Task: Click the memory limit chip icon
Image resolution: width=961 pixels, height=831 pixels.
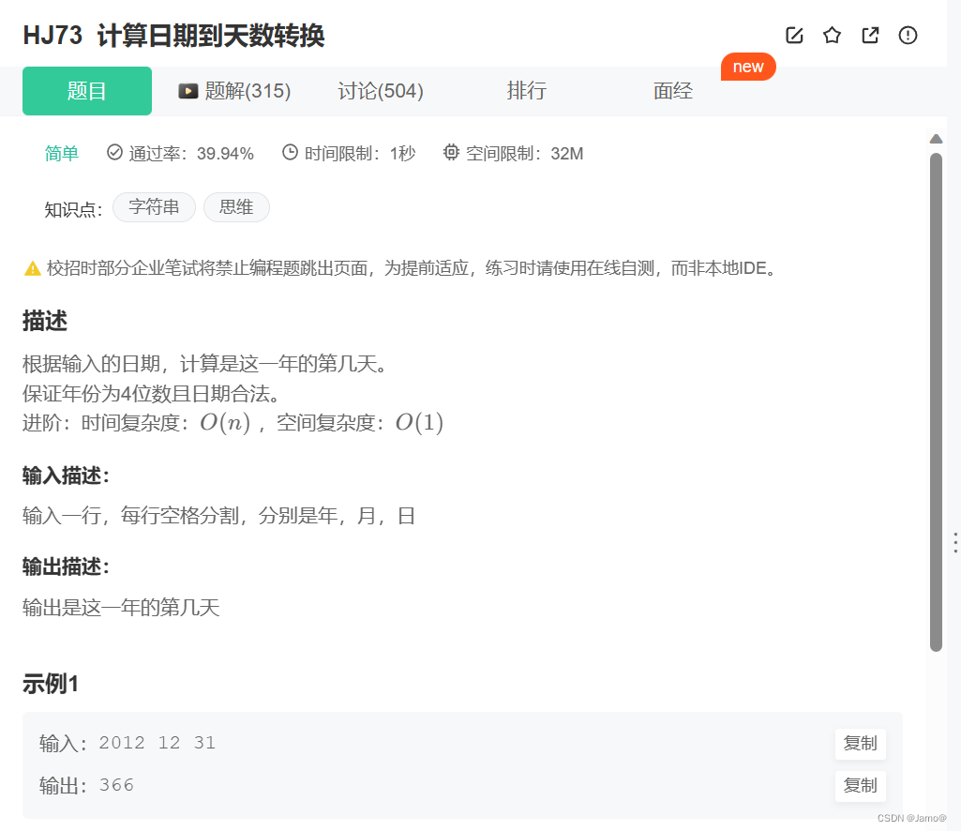Action: point(451,152)
